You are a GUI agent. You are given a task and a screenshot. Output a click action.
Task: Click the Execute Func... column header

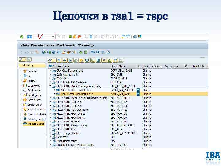click(153, 66)
